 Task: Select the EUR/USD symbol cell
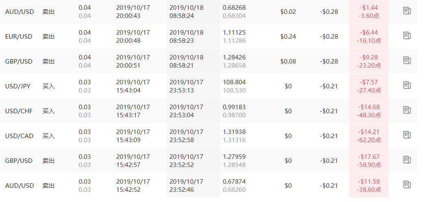coord(19,37)
